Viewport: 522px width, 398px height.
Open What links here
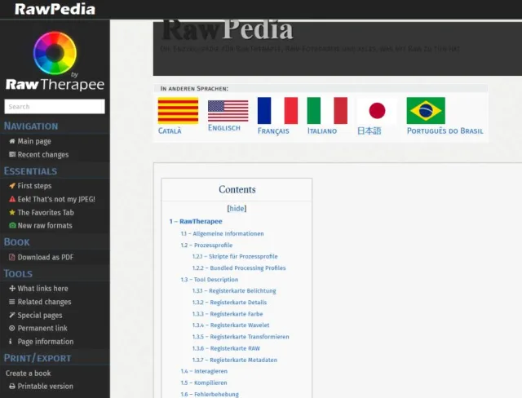tap(42, 289)
